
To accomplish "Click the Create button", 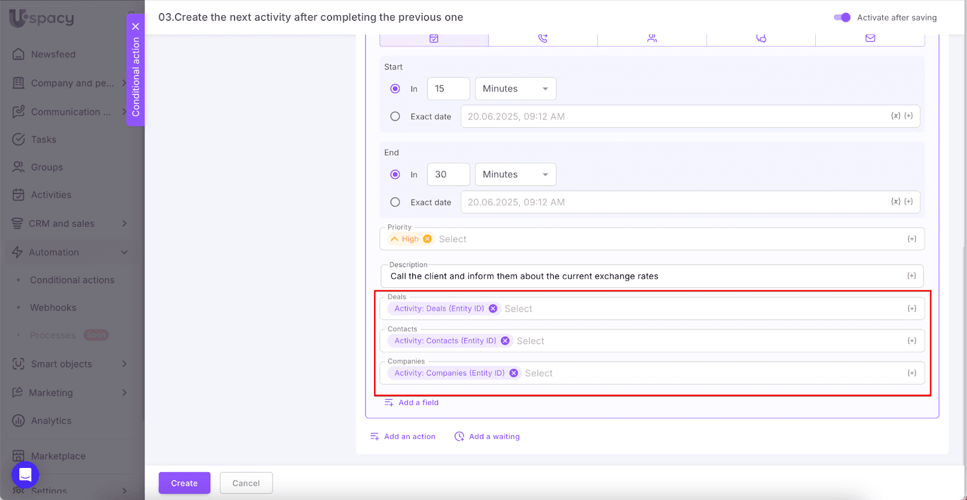I will tap(184, 483).
